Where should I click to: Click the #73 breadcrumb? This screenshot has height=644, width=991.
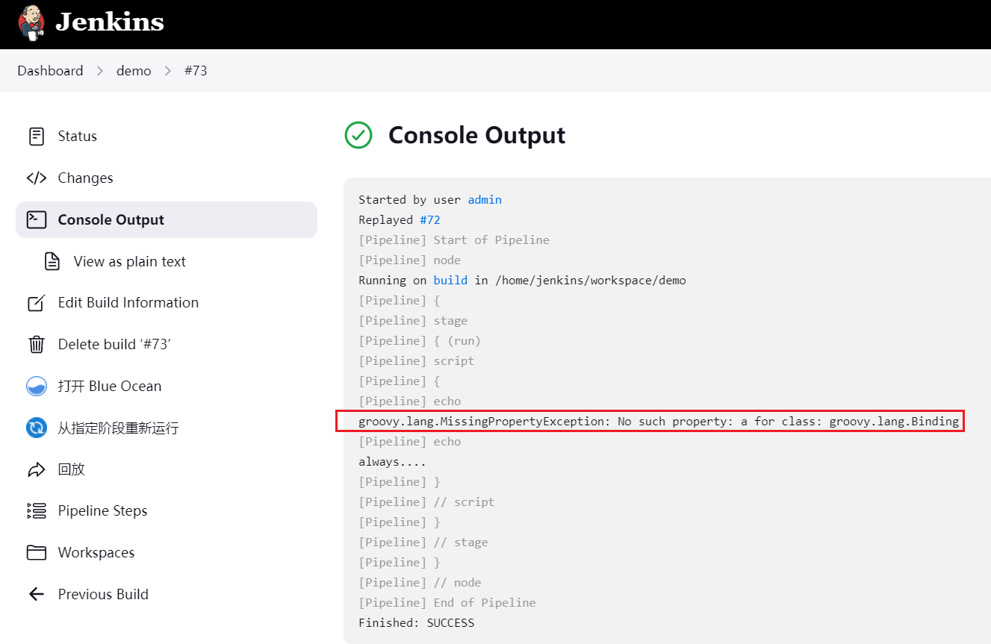(x=196, y=71)
